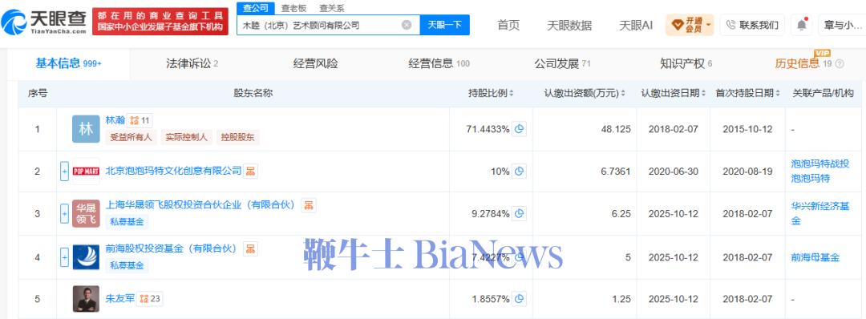The image size is (866, 319).
Task: Expand the 前海股权投资基金 shareholder row
Action: click(x=65, y=256)
